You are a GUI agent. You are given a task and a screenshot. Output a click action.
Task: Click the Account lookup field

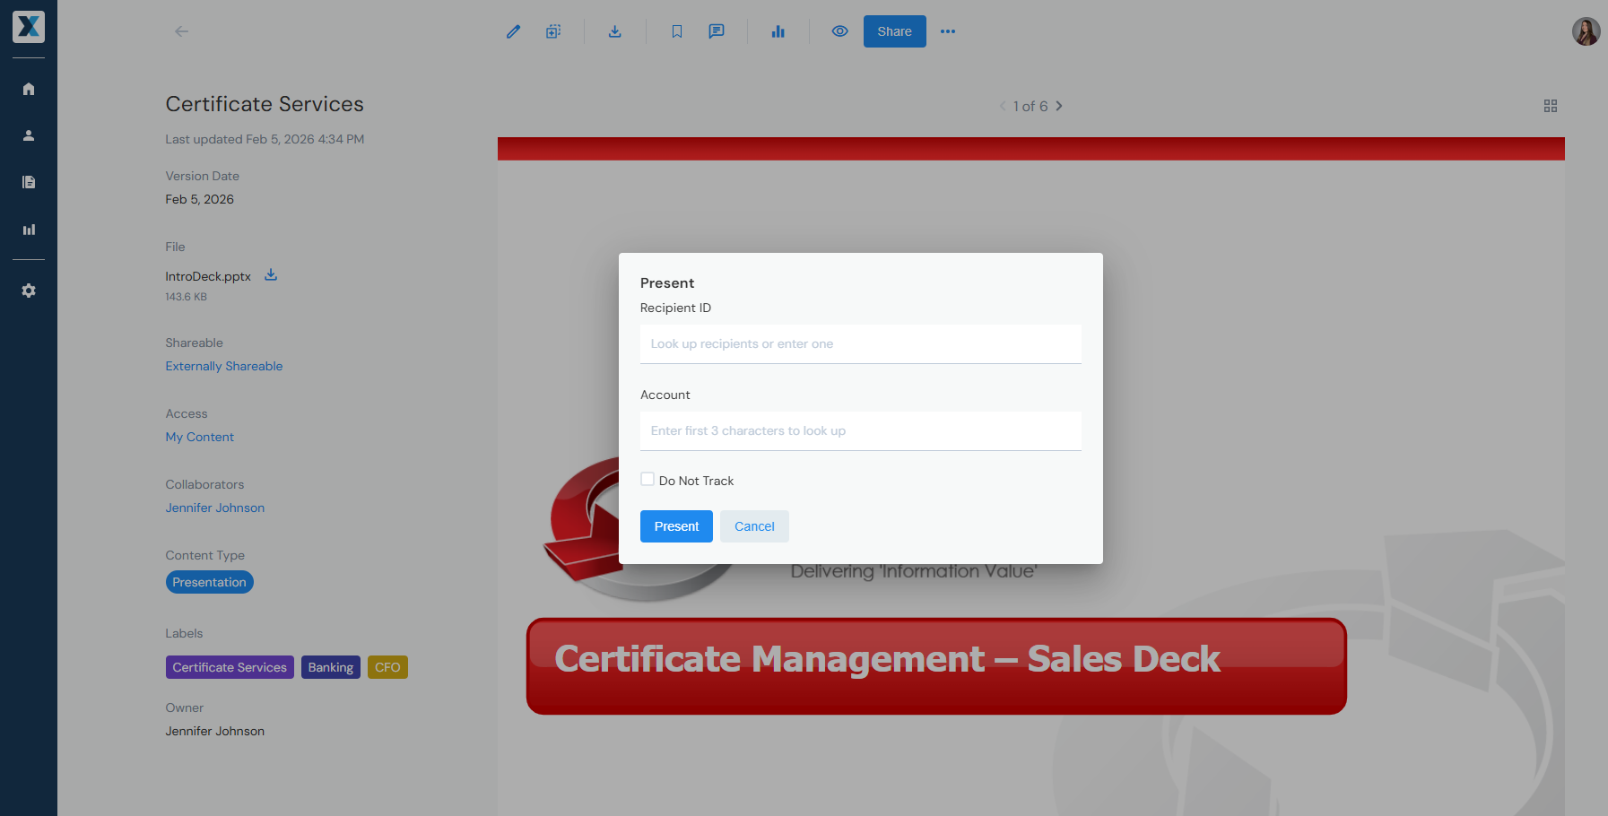(x=861, y=431)
